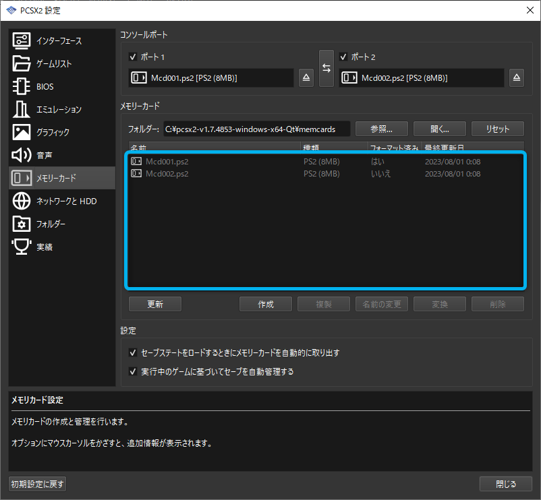Uncheck the ポート 1 checkbox
This screenshot has height=500, width=541.
pos(132,57)
